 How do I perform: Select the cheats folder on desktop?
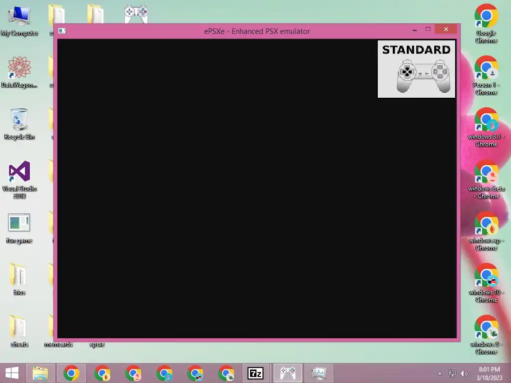tap(19, 331)
